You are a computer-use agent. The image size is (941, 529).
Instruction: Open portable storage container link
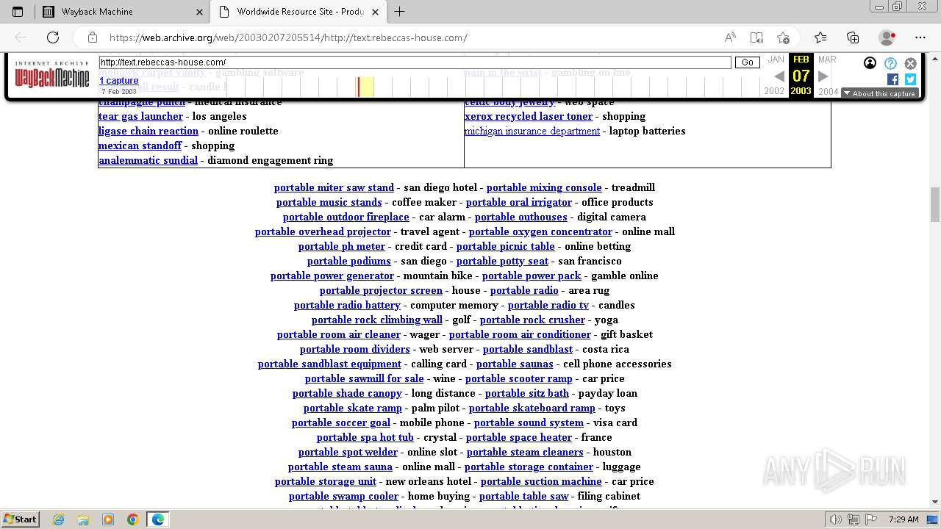point(529,467)
